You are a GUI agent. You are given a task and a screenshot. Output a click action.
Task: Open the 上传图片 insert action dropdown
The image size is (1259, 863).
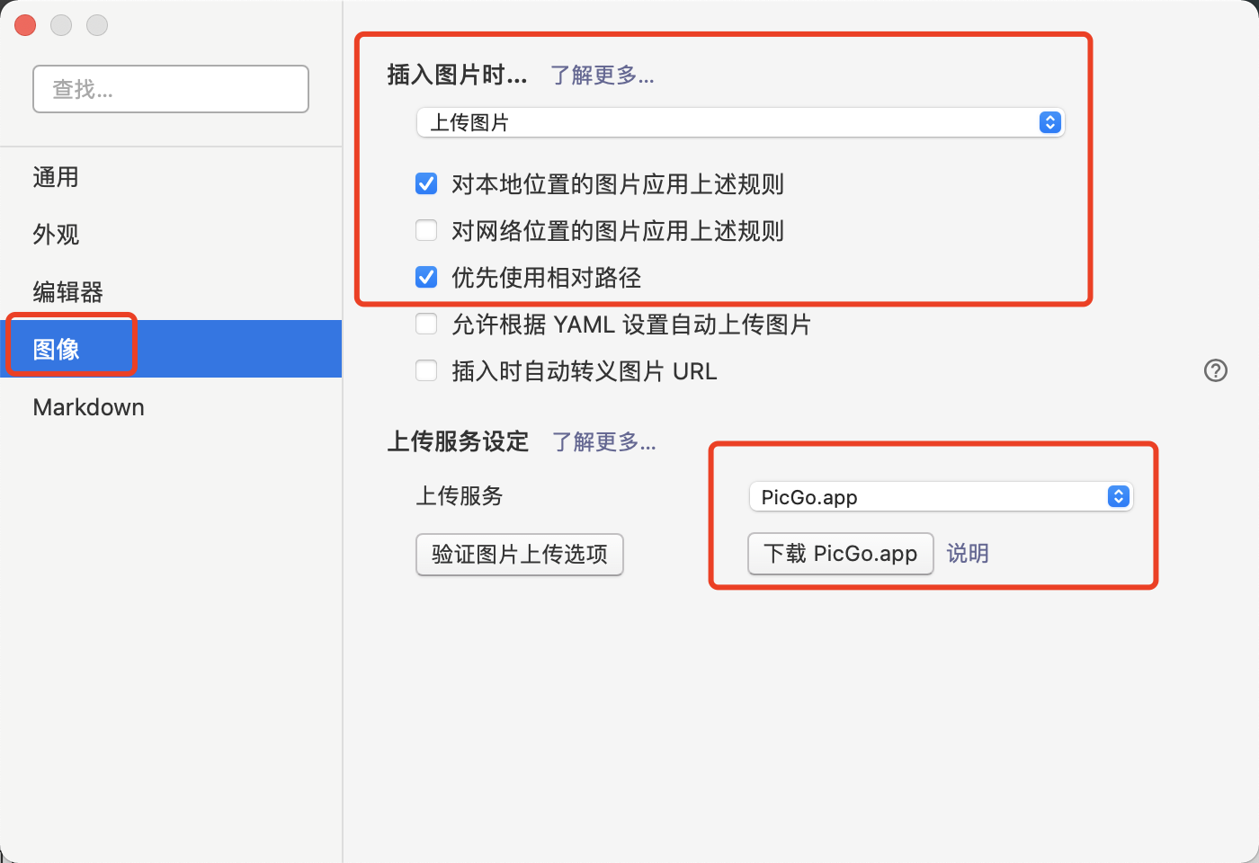(740, 122)
